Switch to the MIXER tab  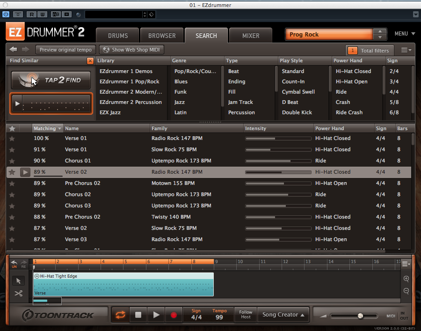pos(251,36)
